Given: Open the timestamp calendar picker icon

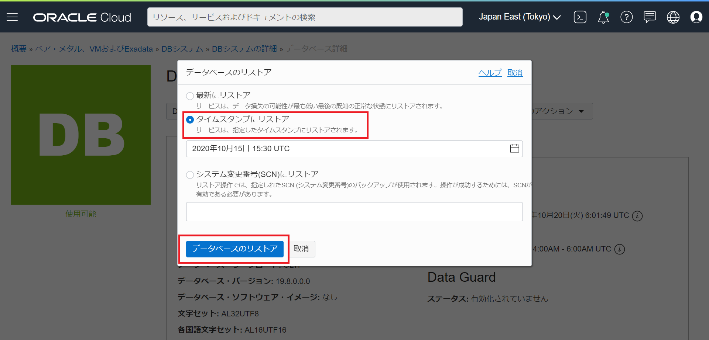Looking at the screenshot, I should point(514,149).
